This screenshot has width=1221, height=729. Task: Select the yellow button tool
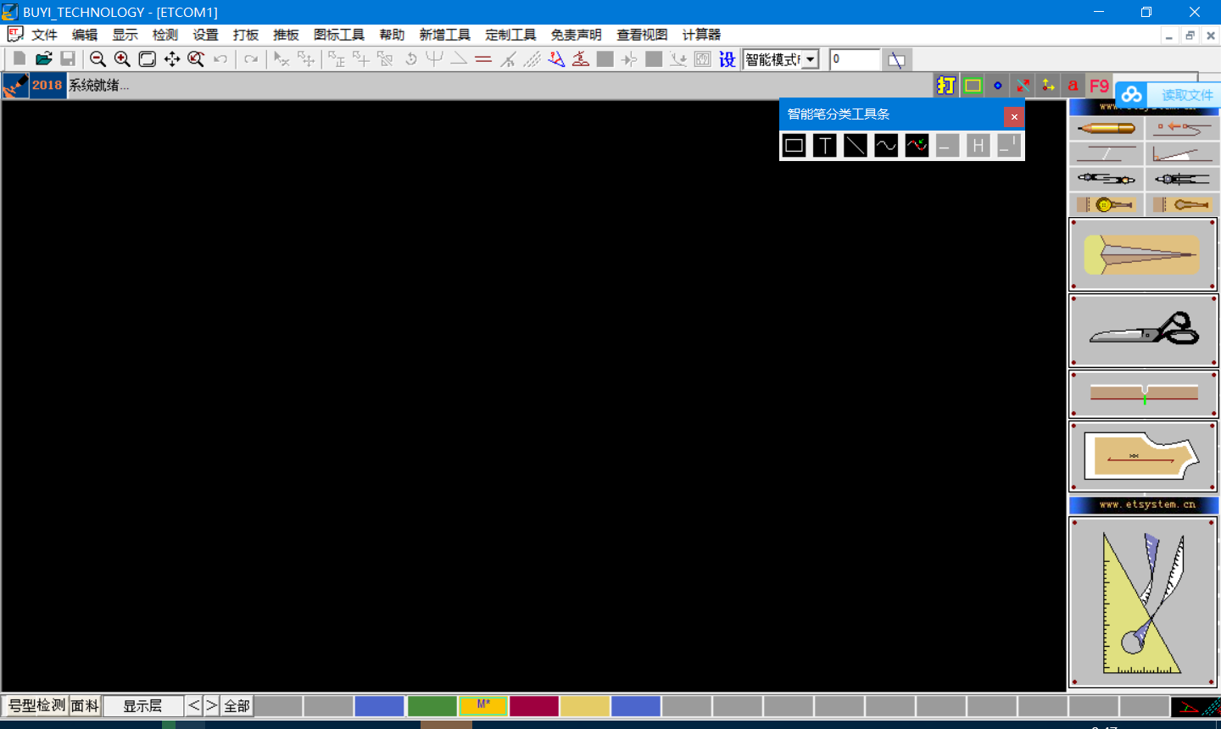(1106, 204)
